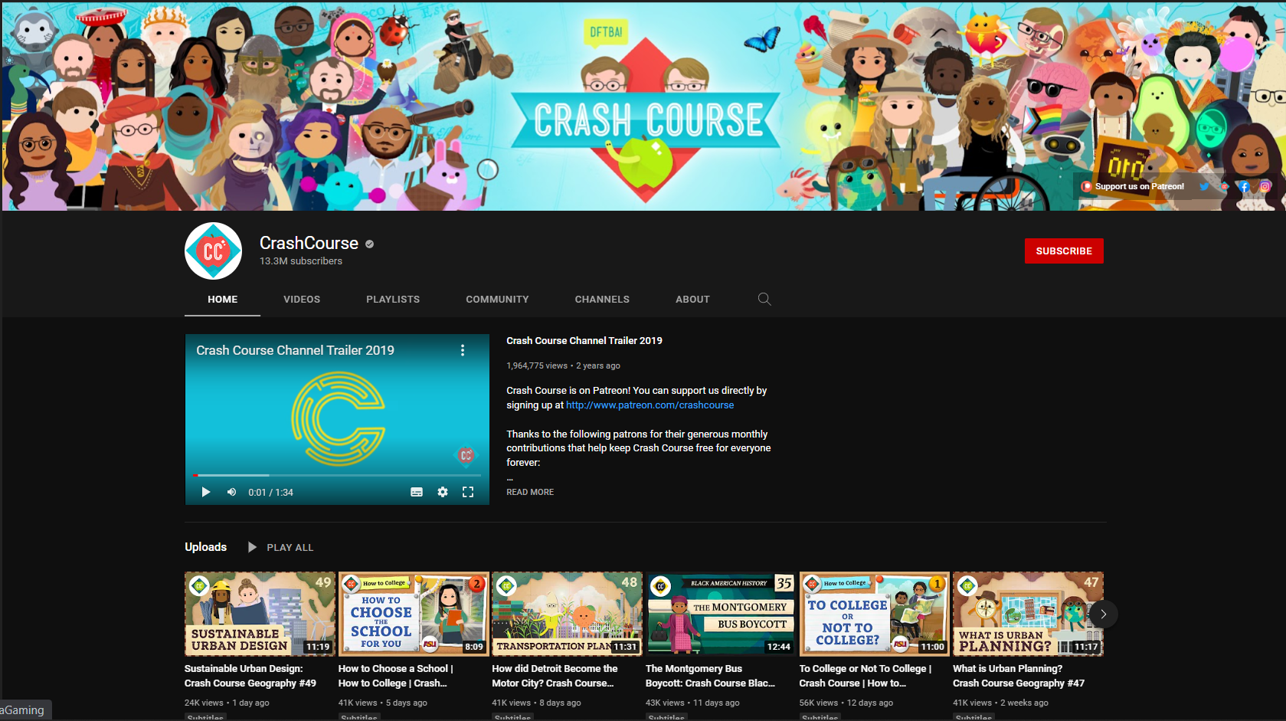
Task: Switch to the Community tab
Action: (497, 299)
